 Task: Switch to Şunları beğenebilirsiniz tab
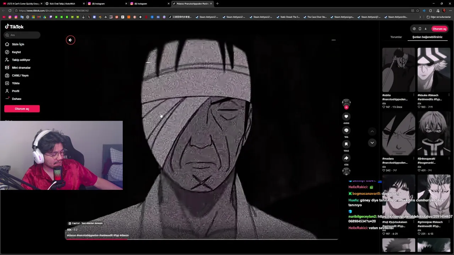coord(427,37)
